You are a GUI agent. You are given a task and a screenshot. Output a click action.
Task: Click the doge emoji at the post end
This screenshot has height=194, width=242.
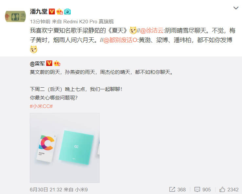[x=33, y=50]
